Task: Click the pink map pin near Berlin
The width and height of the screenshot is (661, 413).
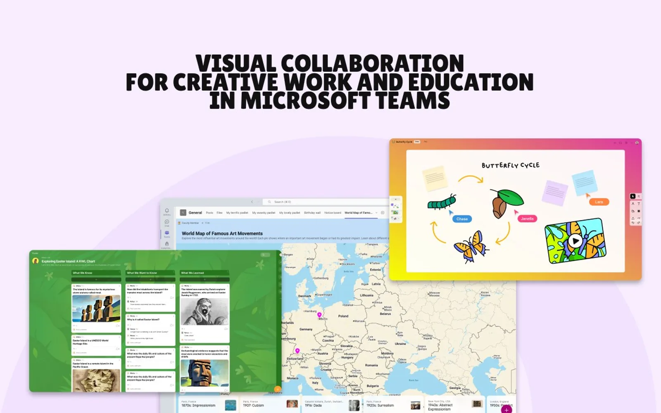Action: (319, 316)
